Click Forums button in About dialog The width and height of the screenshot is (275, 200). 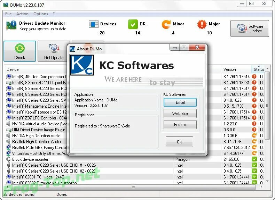point(180,125)
